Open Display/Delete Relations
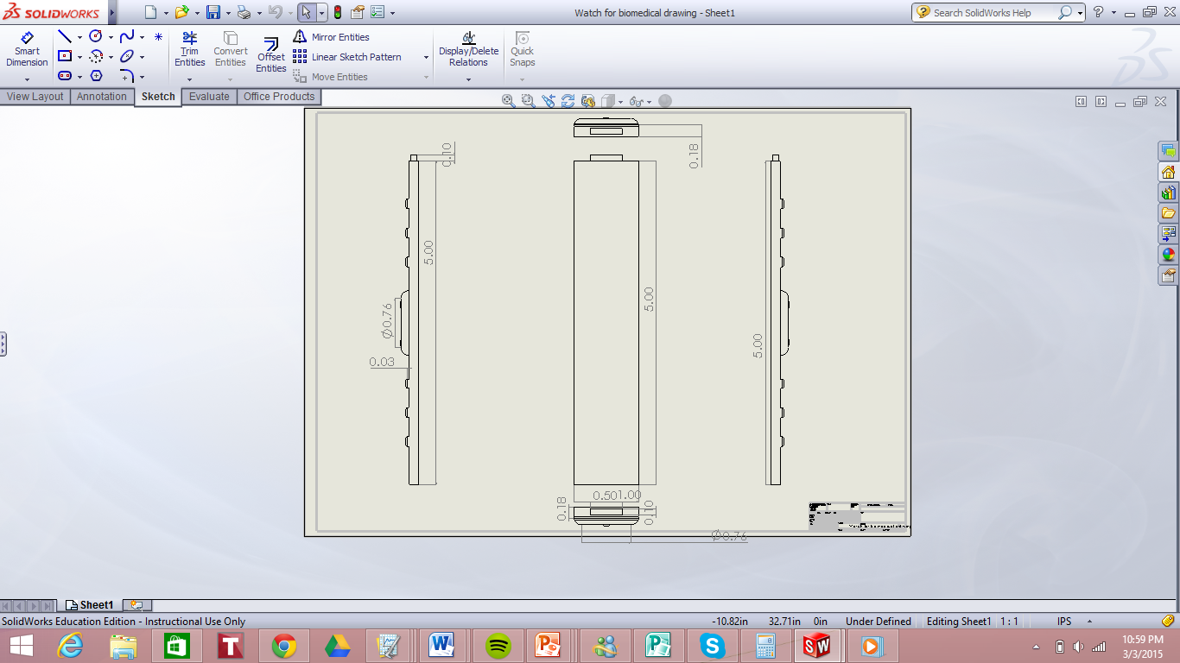This screenshot has width=1180, height=663. pyautogui.click(x=468, y=50)
